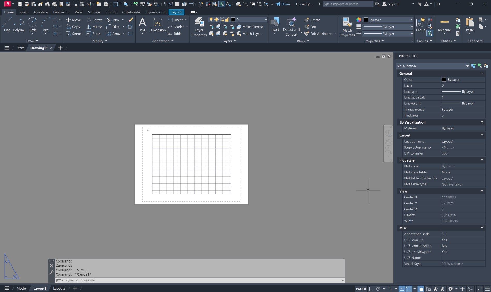Switch to the Layout2 tab
Screen dimensions: 491x292
[59, 288]
